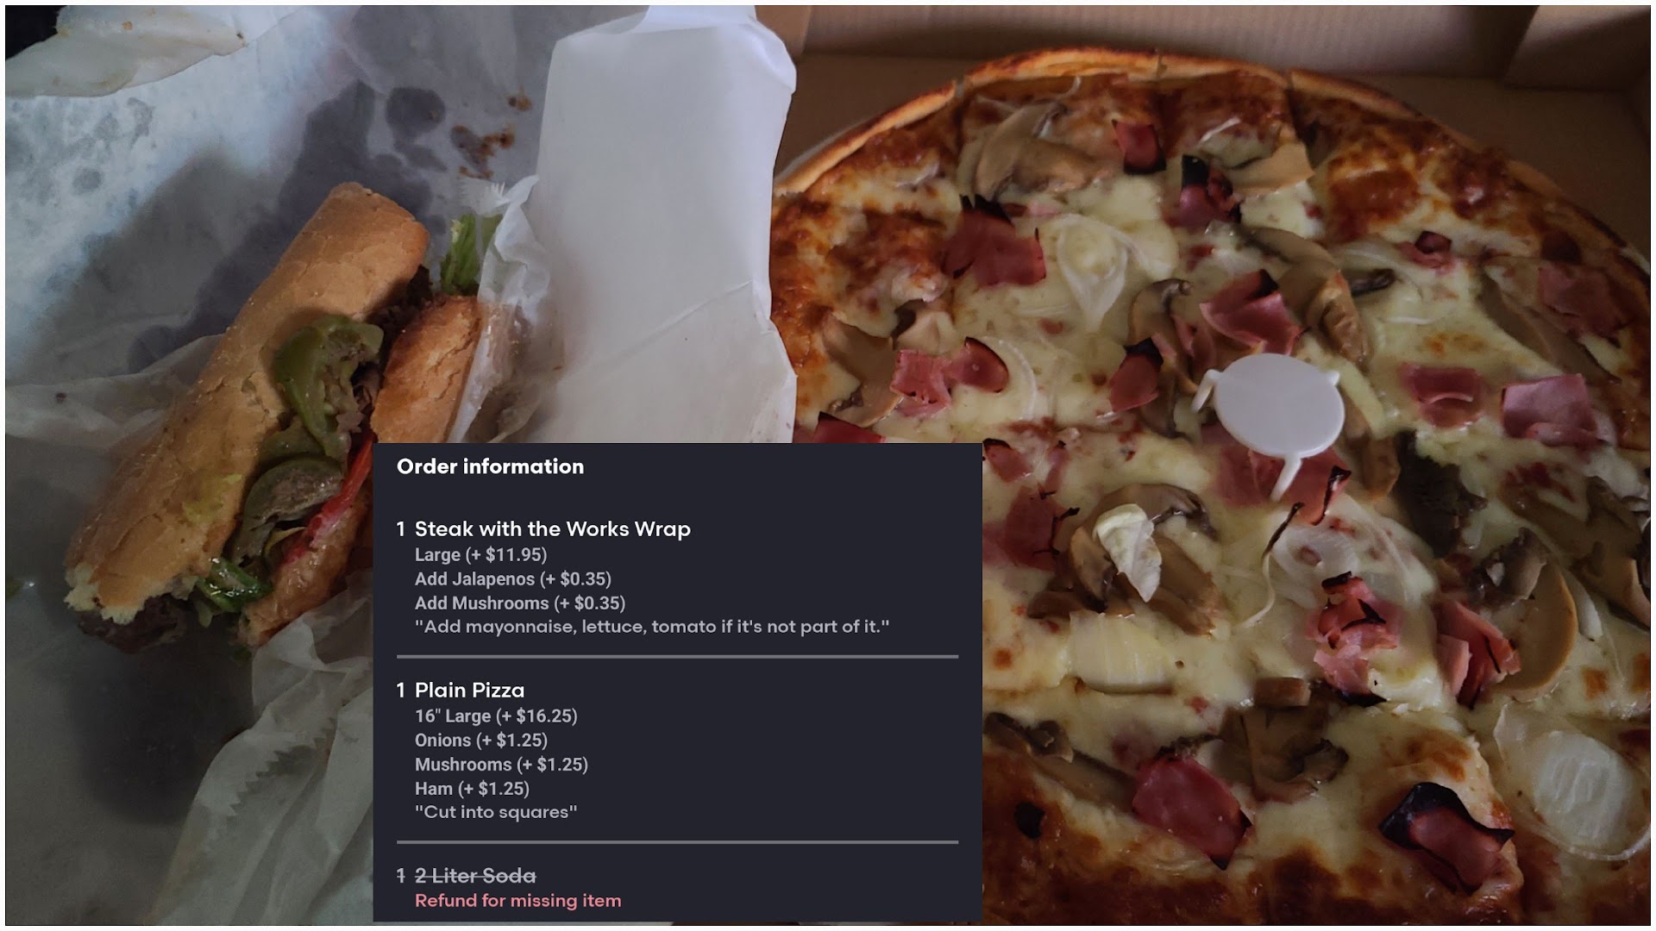
Task: Select the Add Jalapenos (+ $0.35) modifier
Action: pos(512,579)
